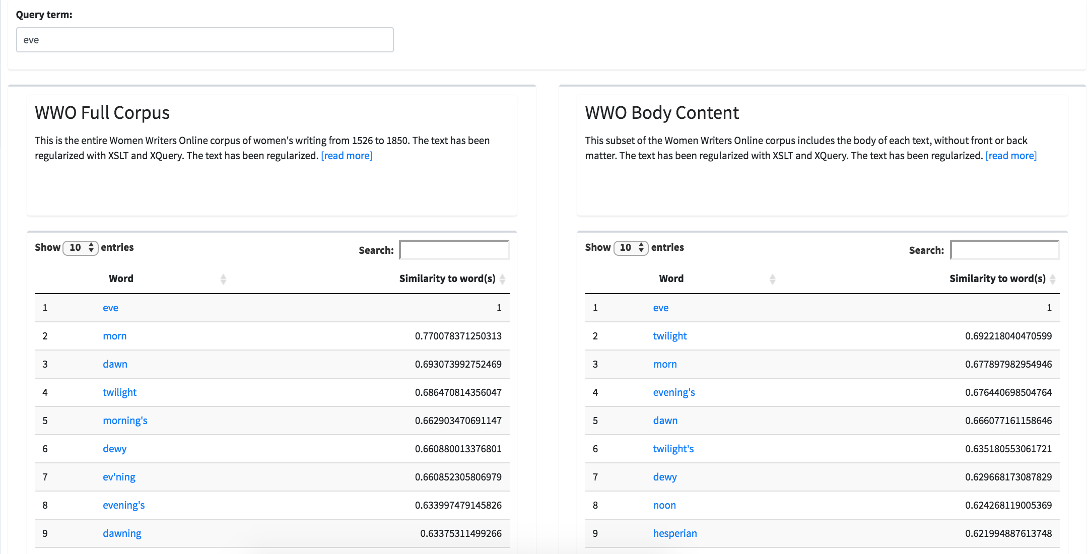Screen dimensions: 1090x554
Task: Click 'dewy' in the WWO Body Content table
Action: pyautogui.click(x=664, y=476)
